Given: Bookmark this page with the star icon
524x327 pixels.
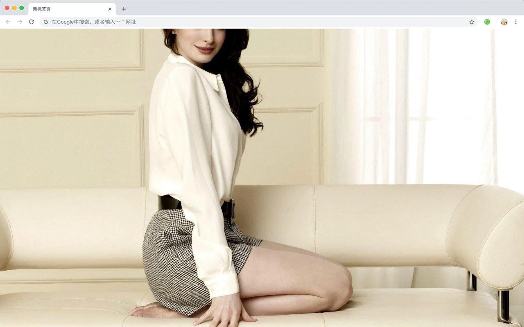Looking at the screenshot, I should tap(472, 22).
